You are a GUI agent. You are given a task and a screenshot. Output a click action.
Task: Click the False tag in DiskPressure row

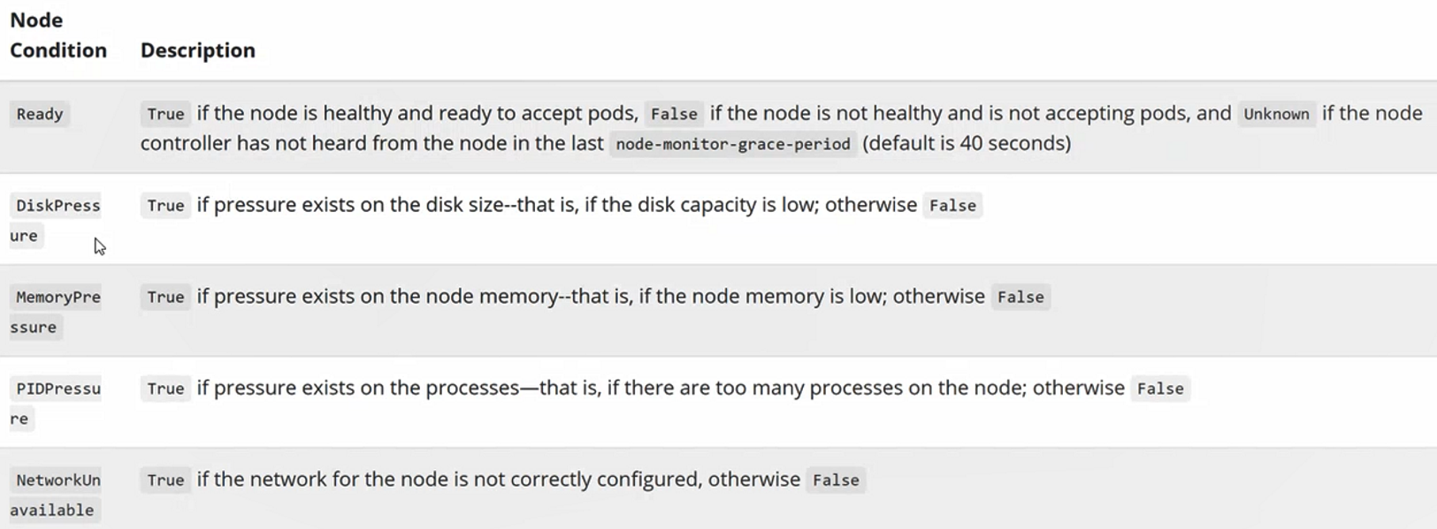click(x=952, y=206)
